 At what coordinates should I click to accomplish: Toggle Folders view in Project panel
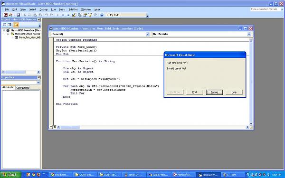click(16, 25)
